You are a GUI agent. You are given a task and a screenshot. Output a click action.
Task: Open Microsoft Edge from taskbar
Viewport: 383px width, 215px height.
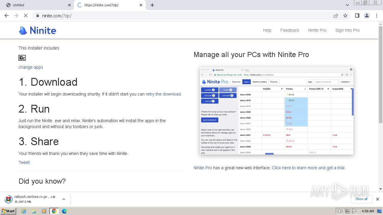click(x=64, y=211)
